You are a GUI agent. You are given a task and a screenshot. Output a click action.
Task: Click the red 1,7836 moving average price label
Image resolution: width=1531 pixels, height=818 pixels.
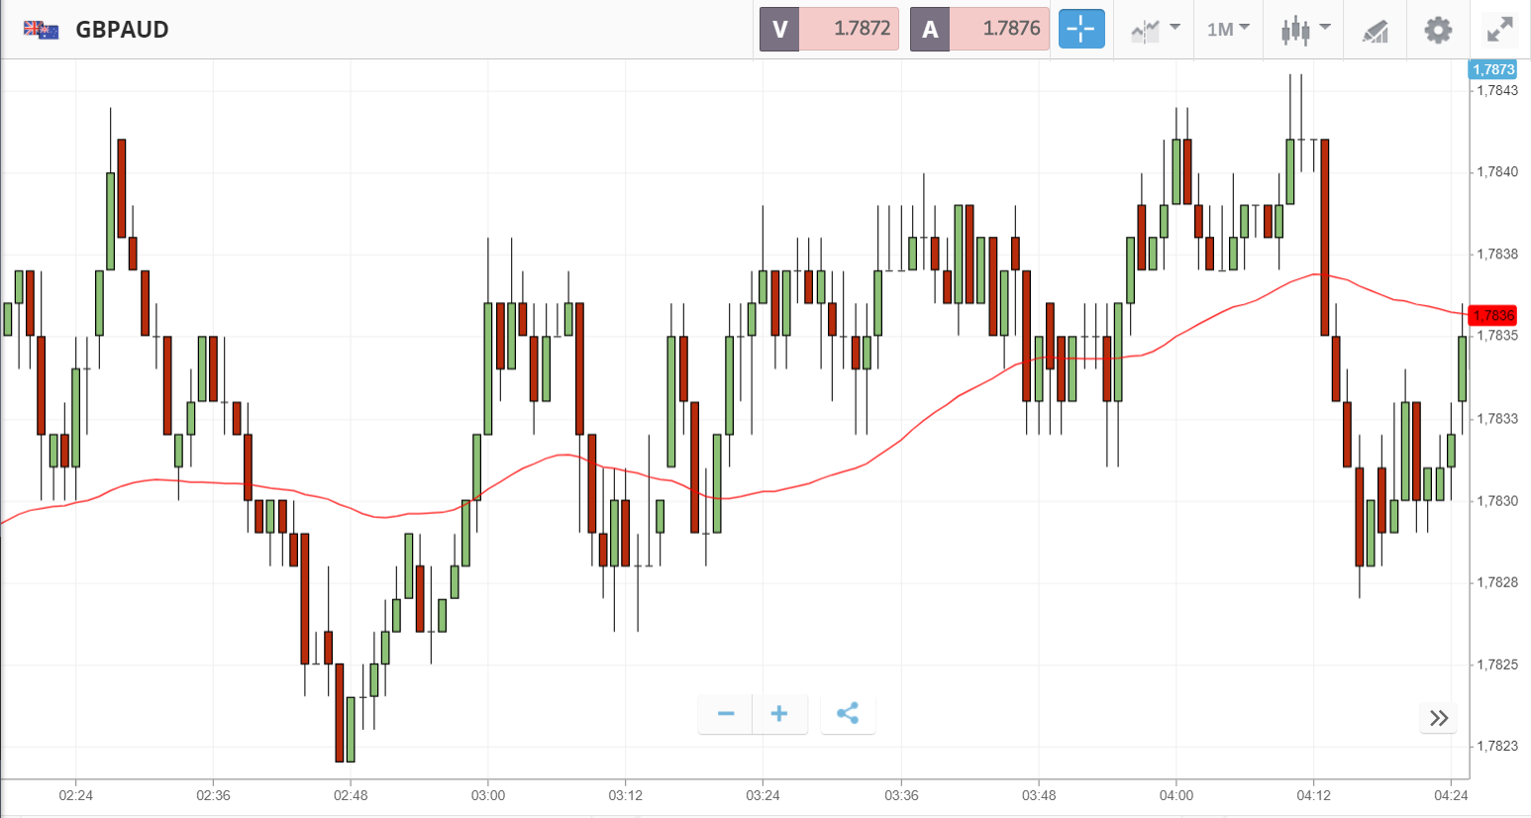pos(1492,316)
